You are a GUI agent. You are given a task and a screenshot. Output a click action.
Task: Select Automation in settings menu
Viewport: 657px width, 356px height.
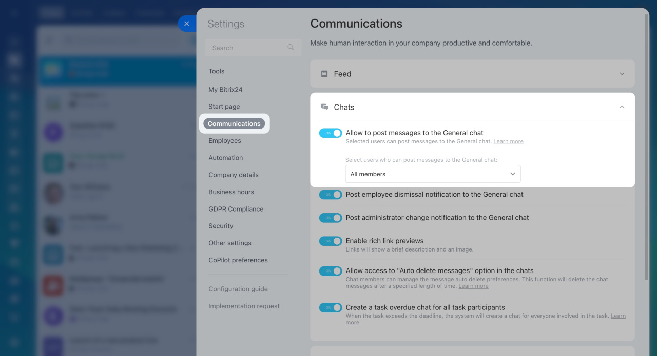pos(226,158)
